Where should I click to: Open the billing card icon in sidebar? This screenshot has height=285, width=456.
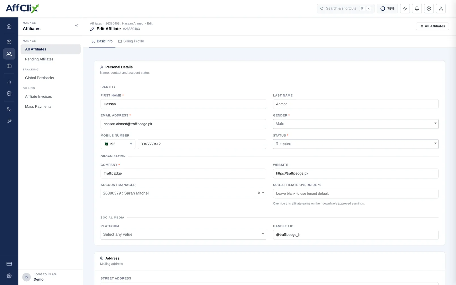9,264
